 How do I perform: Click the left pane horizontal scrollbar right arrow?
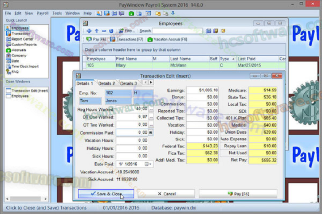coord(45,199)
